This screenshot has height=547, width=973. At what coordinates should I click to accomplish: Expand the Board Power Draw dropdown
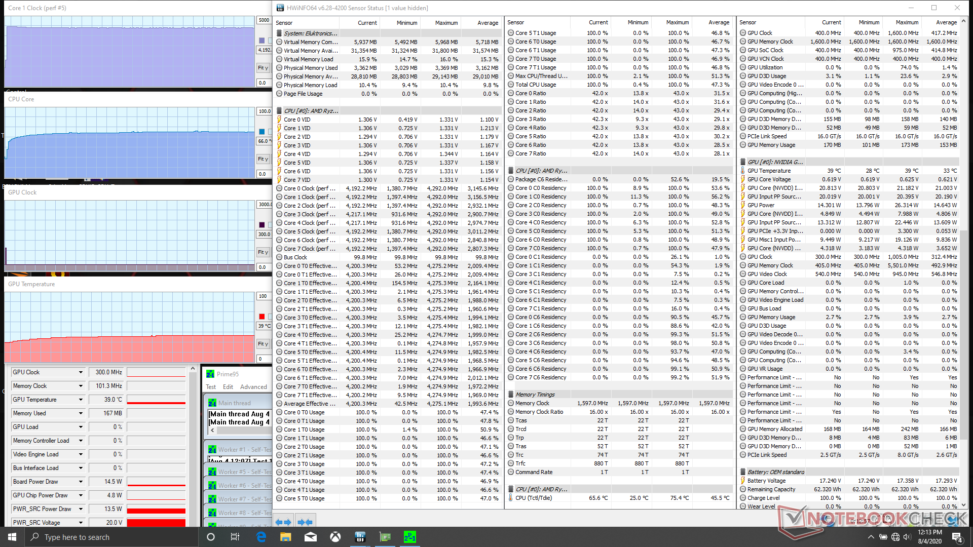[x=81, y=482]
